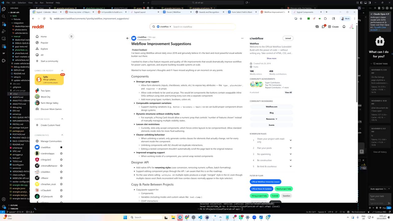Toggle favorite star for r/androidapps

[x=61, y=153]
